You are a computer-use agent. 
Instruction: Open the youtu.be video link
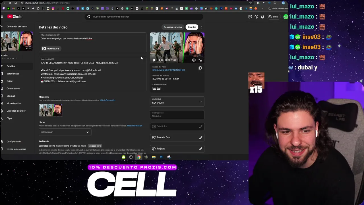(168, 70)
